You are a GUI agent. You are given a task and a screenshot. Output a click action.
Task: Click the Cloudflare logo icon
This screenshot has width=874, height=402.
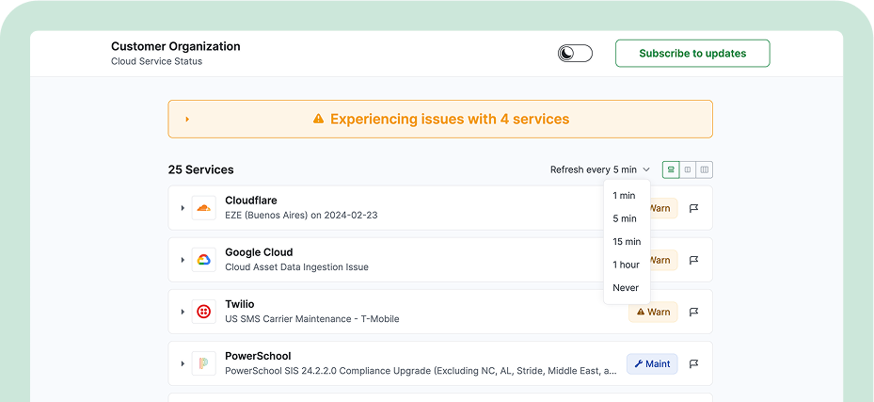click(203, 208)
